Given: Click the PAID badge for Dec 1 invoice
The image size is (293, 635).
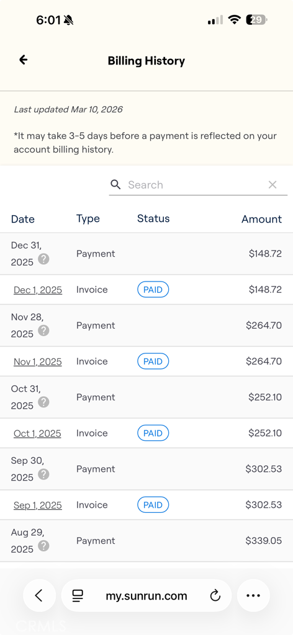Looking at the screenshot, I should [153, 290].
